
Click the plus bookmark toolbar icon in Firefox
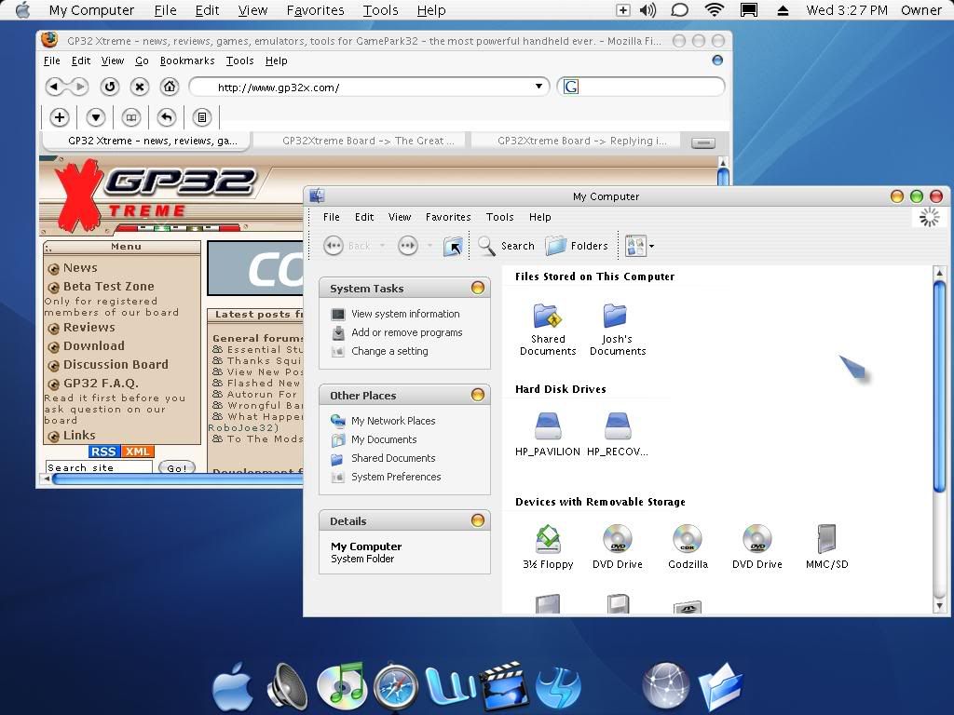tap(59, 117)
